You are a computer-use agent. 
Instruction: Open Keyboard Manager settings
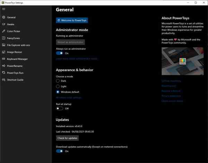17,59
